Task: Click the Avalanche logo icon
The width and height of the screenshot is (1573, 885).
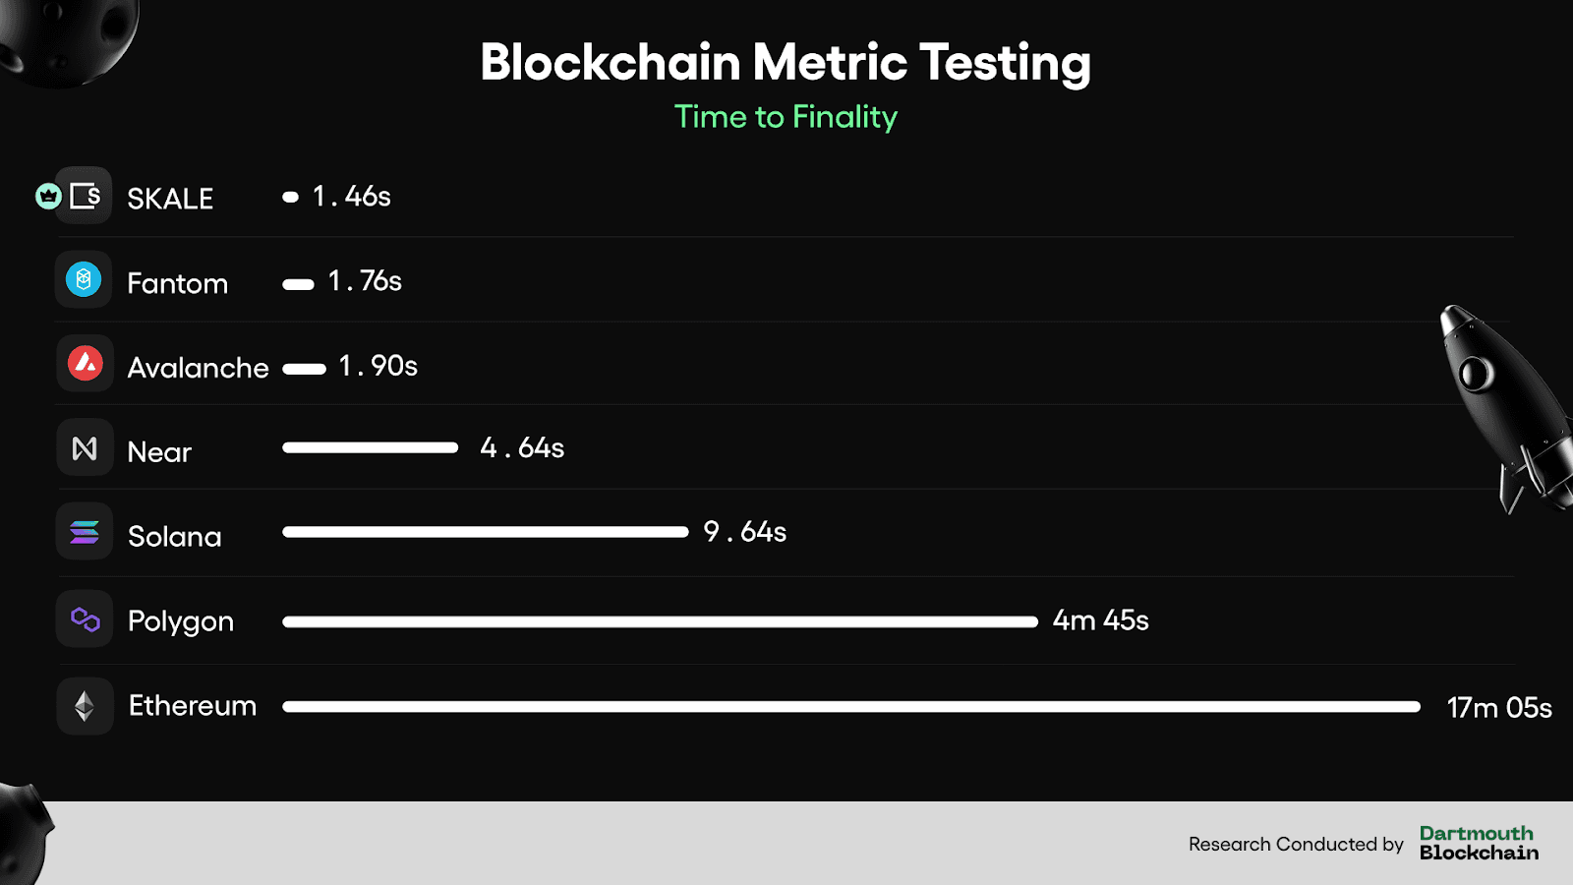Action: (x=85, y=364)
